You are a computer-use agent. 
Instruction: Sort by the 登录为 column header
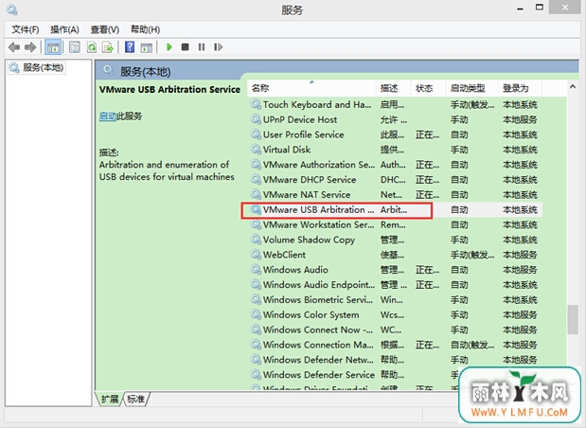click(520, 88)
